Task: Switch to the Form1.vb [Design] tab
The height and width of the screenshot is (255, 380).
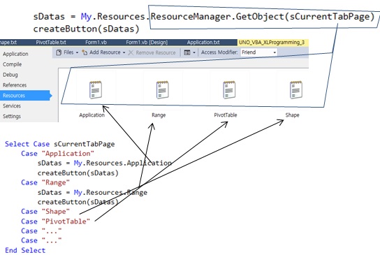Action: tap(147, 43)
